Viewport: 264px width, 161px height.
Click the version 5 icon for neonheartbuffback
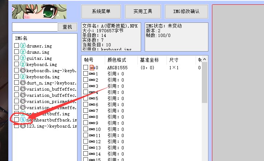(23, 120)
